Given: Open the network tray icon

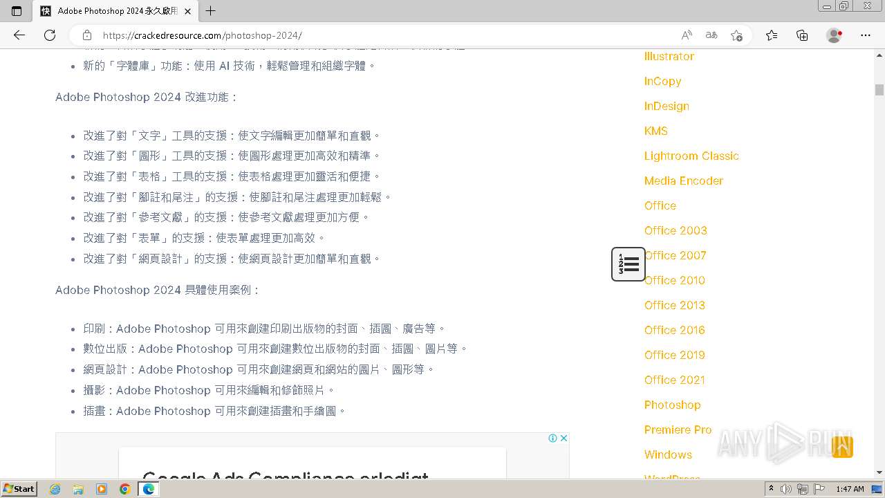Looking at the screenshot, I should click(x=803, y=489).
